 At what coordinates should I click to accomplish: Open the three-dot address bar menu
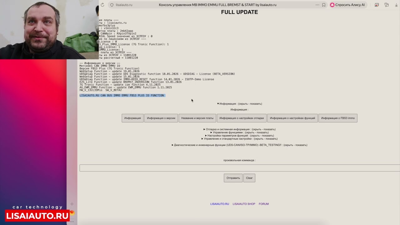click(x=317, y=5)
